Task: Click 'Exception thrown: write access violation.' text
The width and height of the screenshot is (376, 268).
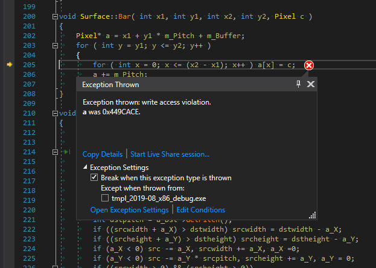Action: (147, 102)
